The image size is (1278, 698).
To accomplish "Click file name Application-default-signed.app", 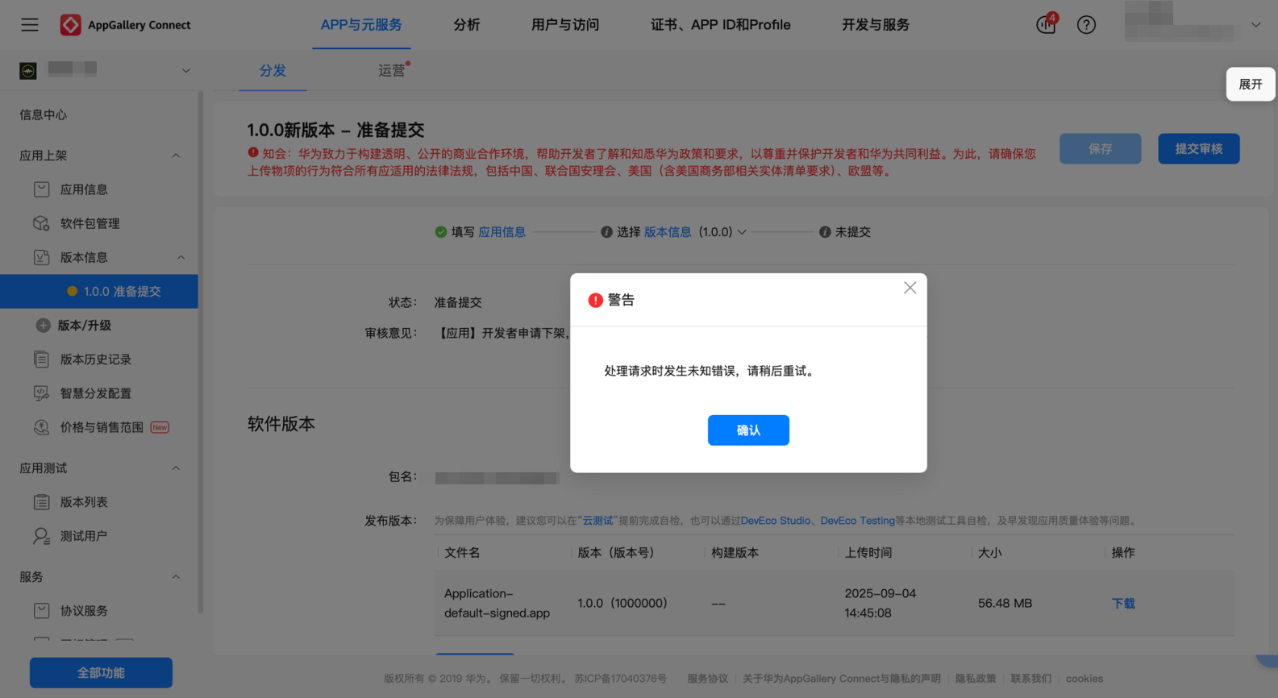I will 497,603.
